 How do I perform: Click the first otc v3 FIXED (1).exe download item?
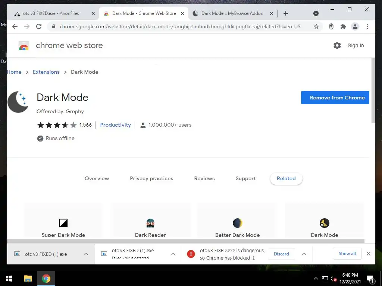[x=51, y=254]
